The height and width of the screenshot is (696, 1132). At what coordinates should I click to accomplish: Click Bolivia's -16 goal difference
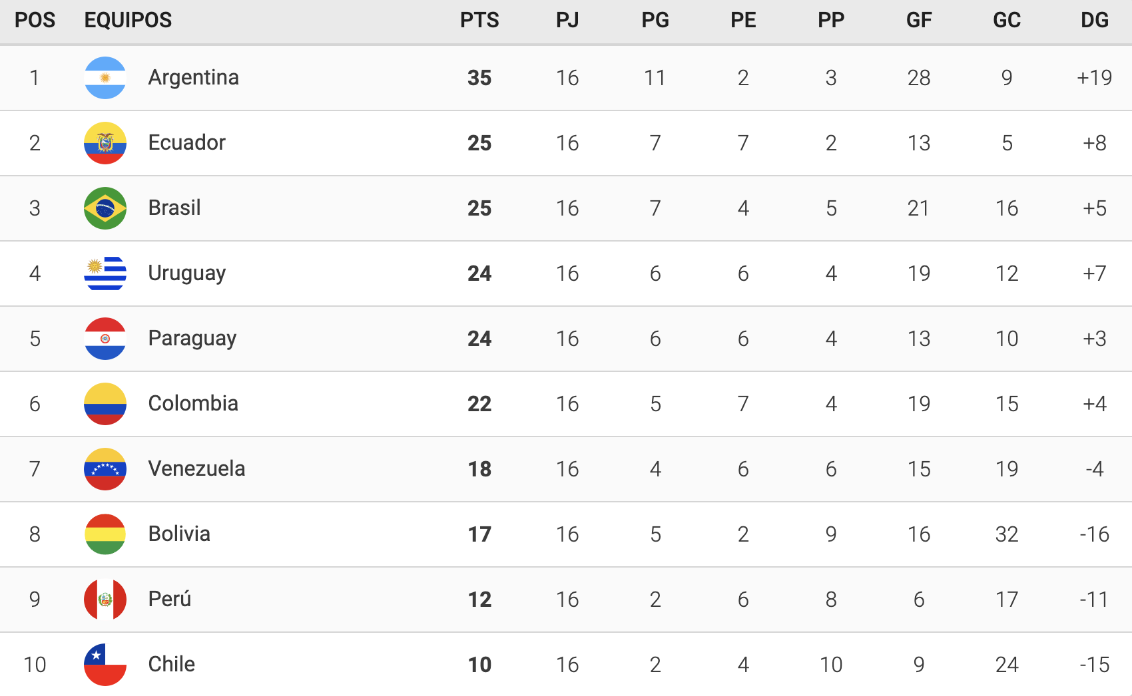click(1095, 534)
